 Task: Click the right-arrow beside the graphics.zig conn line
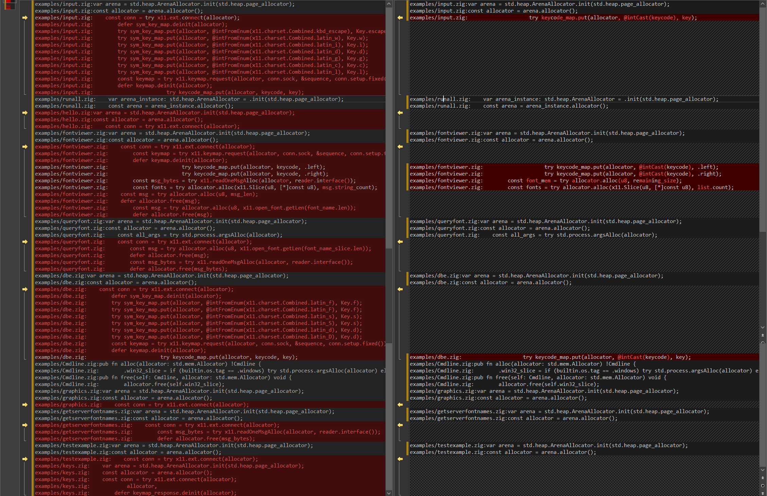(25, 405)
